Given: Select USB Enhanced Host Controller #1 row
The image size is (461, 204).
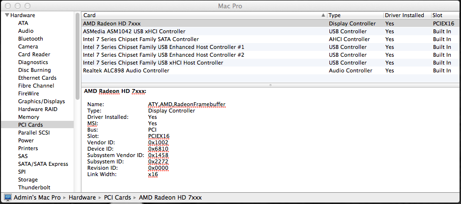Looking at the screenshot, I should tap(271, 47).
